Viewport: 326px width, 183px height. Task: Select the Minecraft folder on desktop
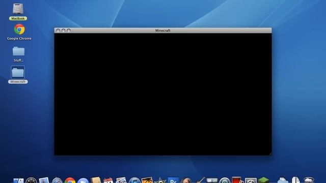pyautogui.click(x=18, y=73)
